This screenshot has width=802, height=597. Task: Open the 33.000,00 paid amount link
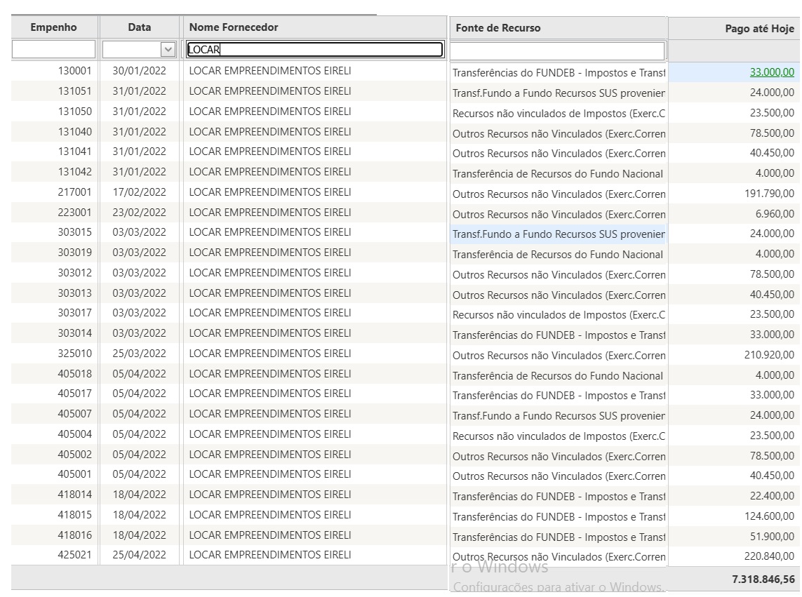(772, 72)
